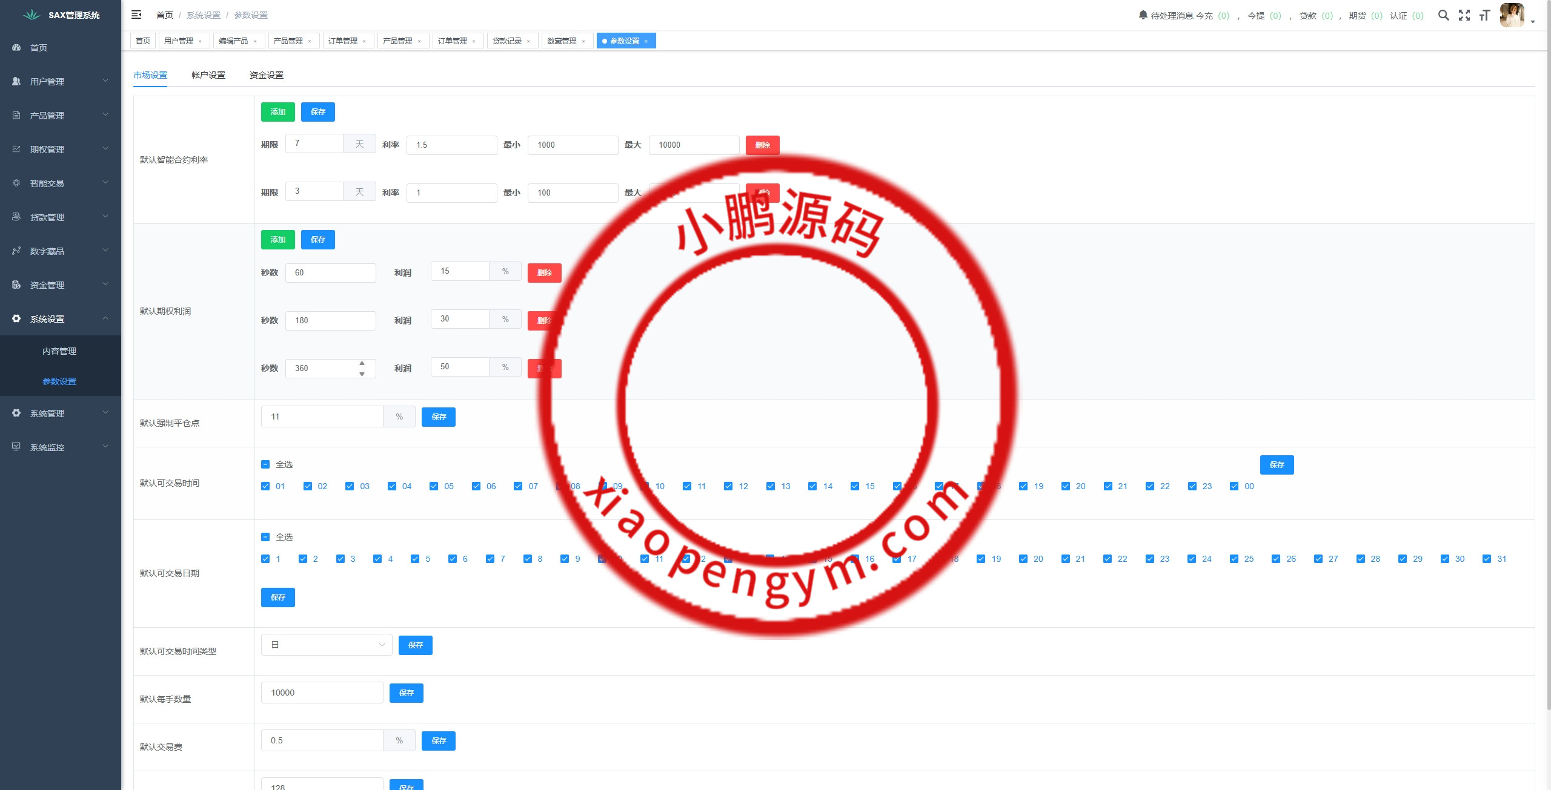1551x790 pixels.
Task: Click the notification bell icon
Action: (1143, 15)
